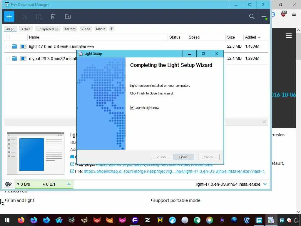Image resolution: width=301 pixels, height=226 pixels.
Task: Toggle the Added column sort arrow
Action: 259,37
